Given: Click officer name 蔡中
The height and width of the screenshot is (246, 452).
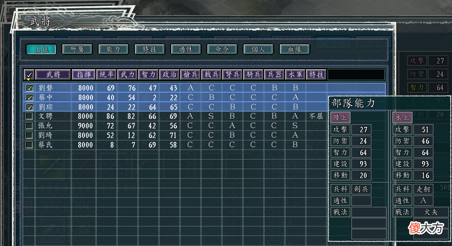Looking at the screenshot, I should point(46,97).
